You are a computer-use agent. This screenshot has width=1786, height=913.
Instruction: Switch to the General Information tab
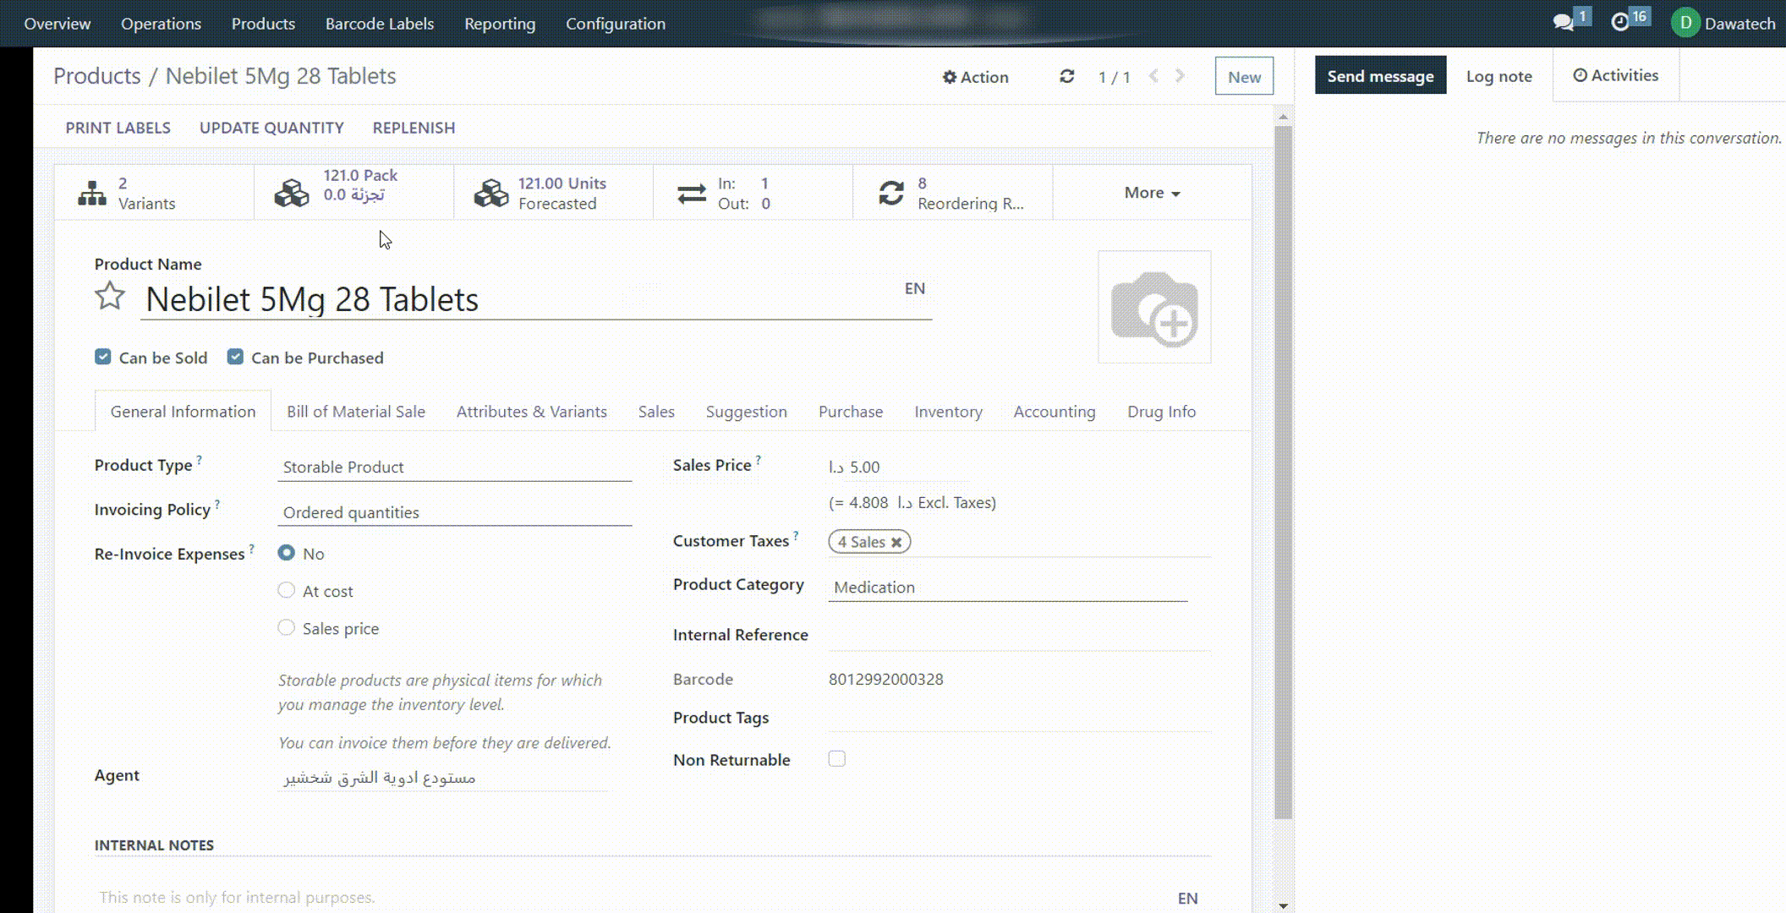[x=183, y=412]
